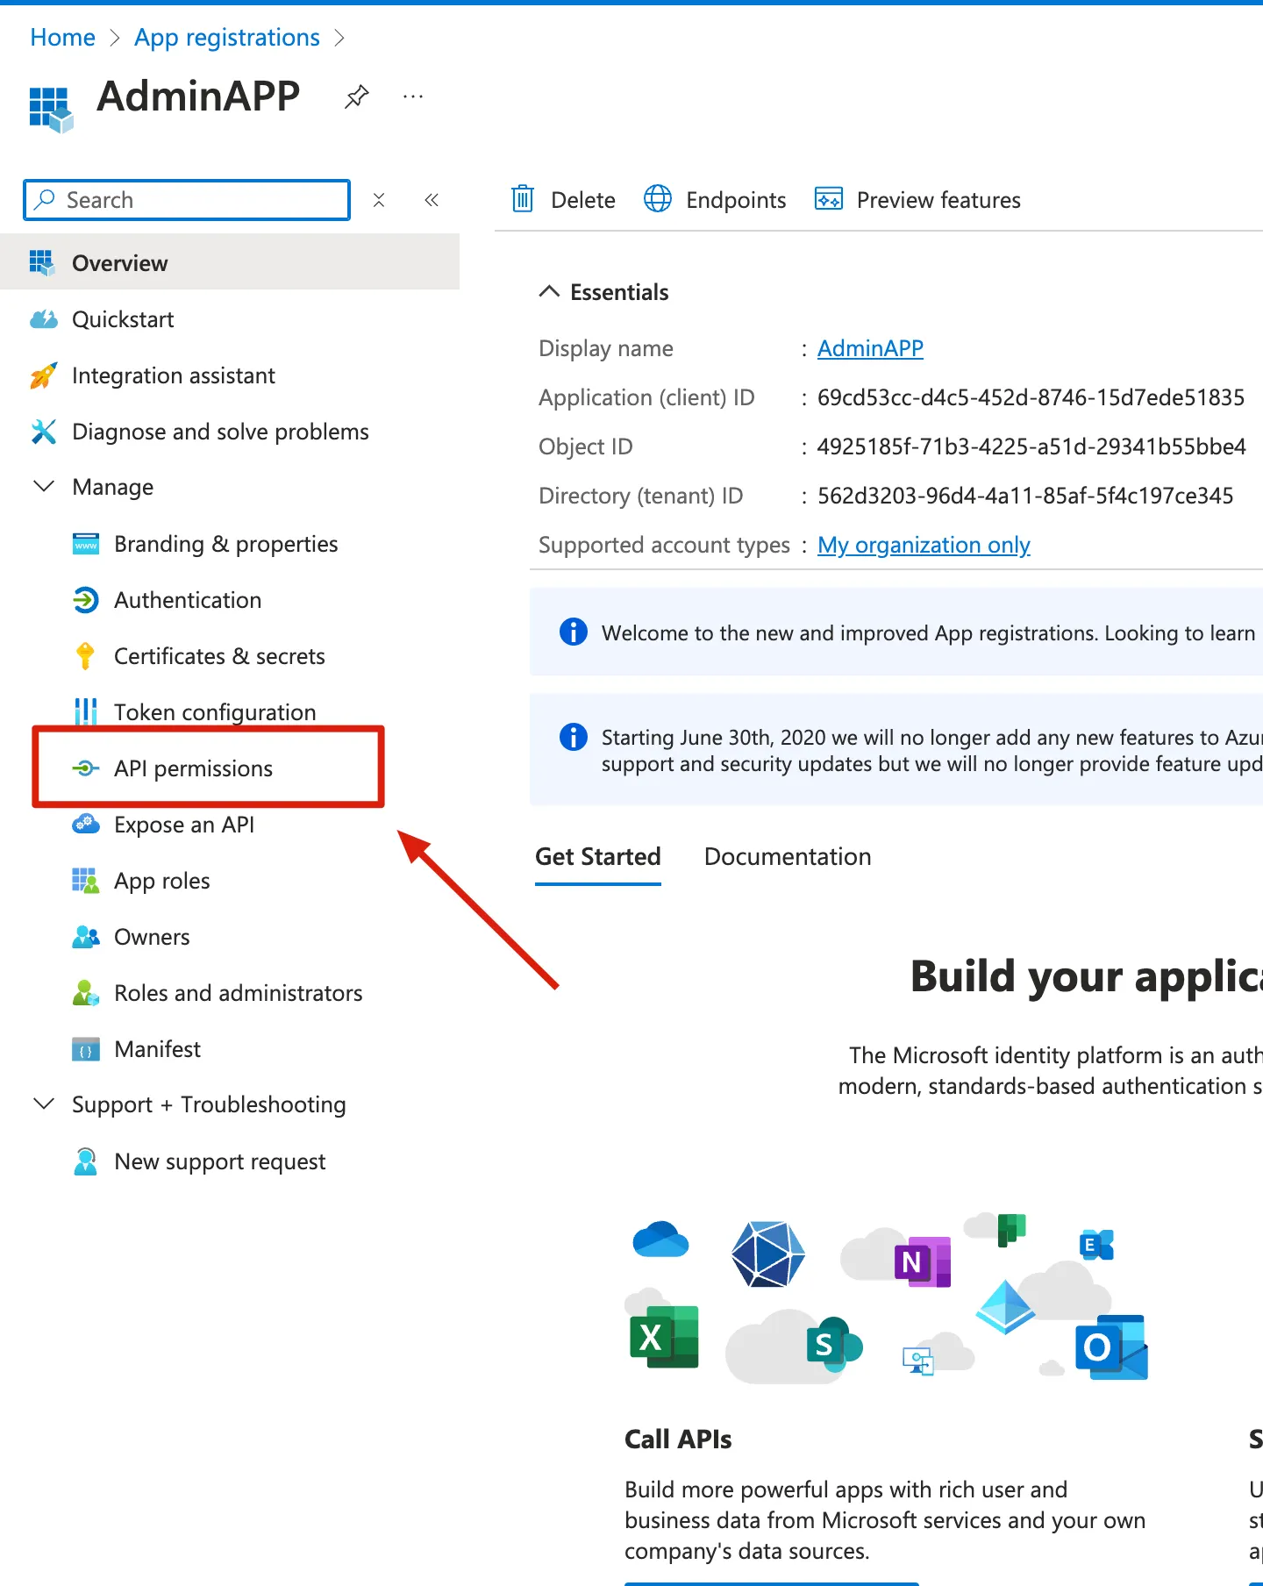
Task: Open Certificates & secrets key icon
Action: [85, 656]
